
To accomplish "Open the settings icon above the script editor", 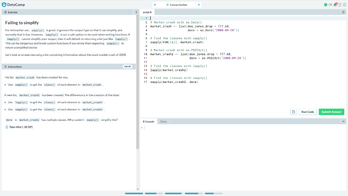I will click(x=344, y=12).
